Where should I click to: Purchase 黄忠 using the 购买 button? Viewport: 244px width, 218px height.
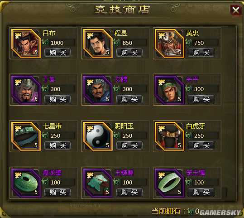click(201, 53)
